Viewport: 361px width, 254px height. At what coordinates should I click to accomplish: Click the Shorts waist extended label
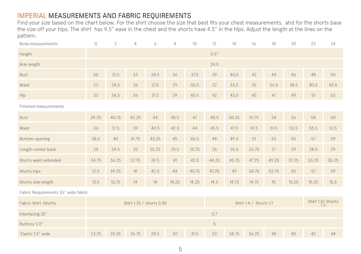pos(40,160)
